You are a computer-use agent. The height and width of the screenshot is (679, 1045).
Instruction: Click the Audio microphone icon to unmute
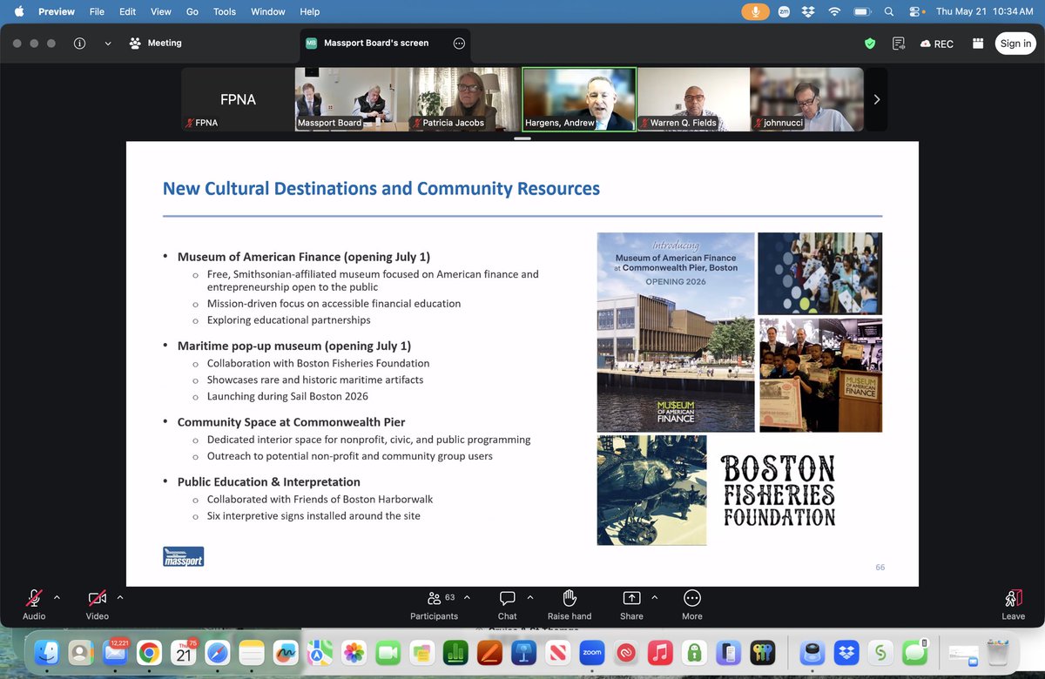click(x=34, y=598)
